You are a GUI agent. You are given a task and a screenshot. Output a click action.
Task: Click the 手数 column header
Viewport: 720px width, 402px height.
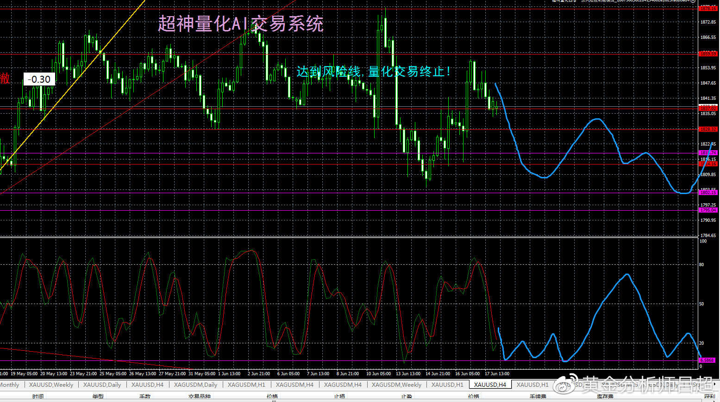pos(145,396)
